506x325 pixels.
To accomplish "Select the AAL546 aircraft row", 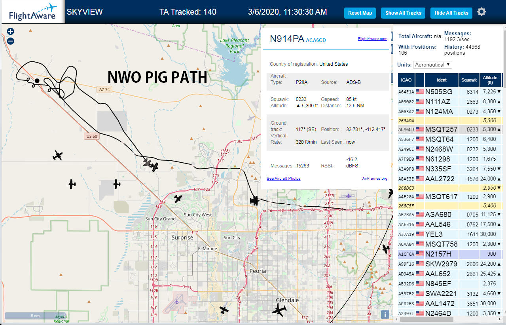I will tap(450, 224).
